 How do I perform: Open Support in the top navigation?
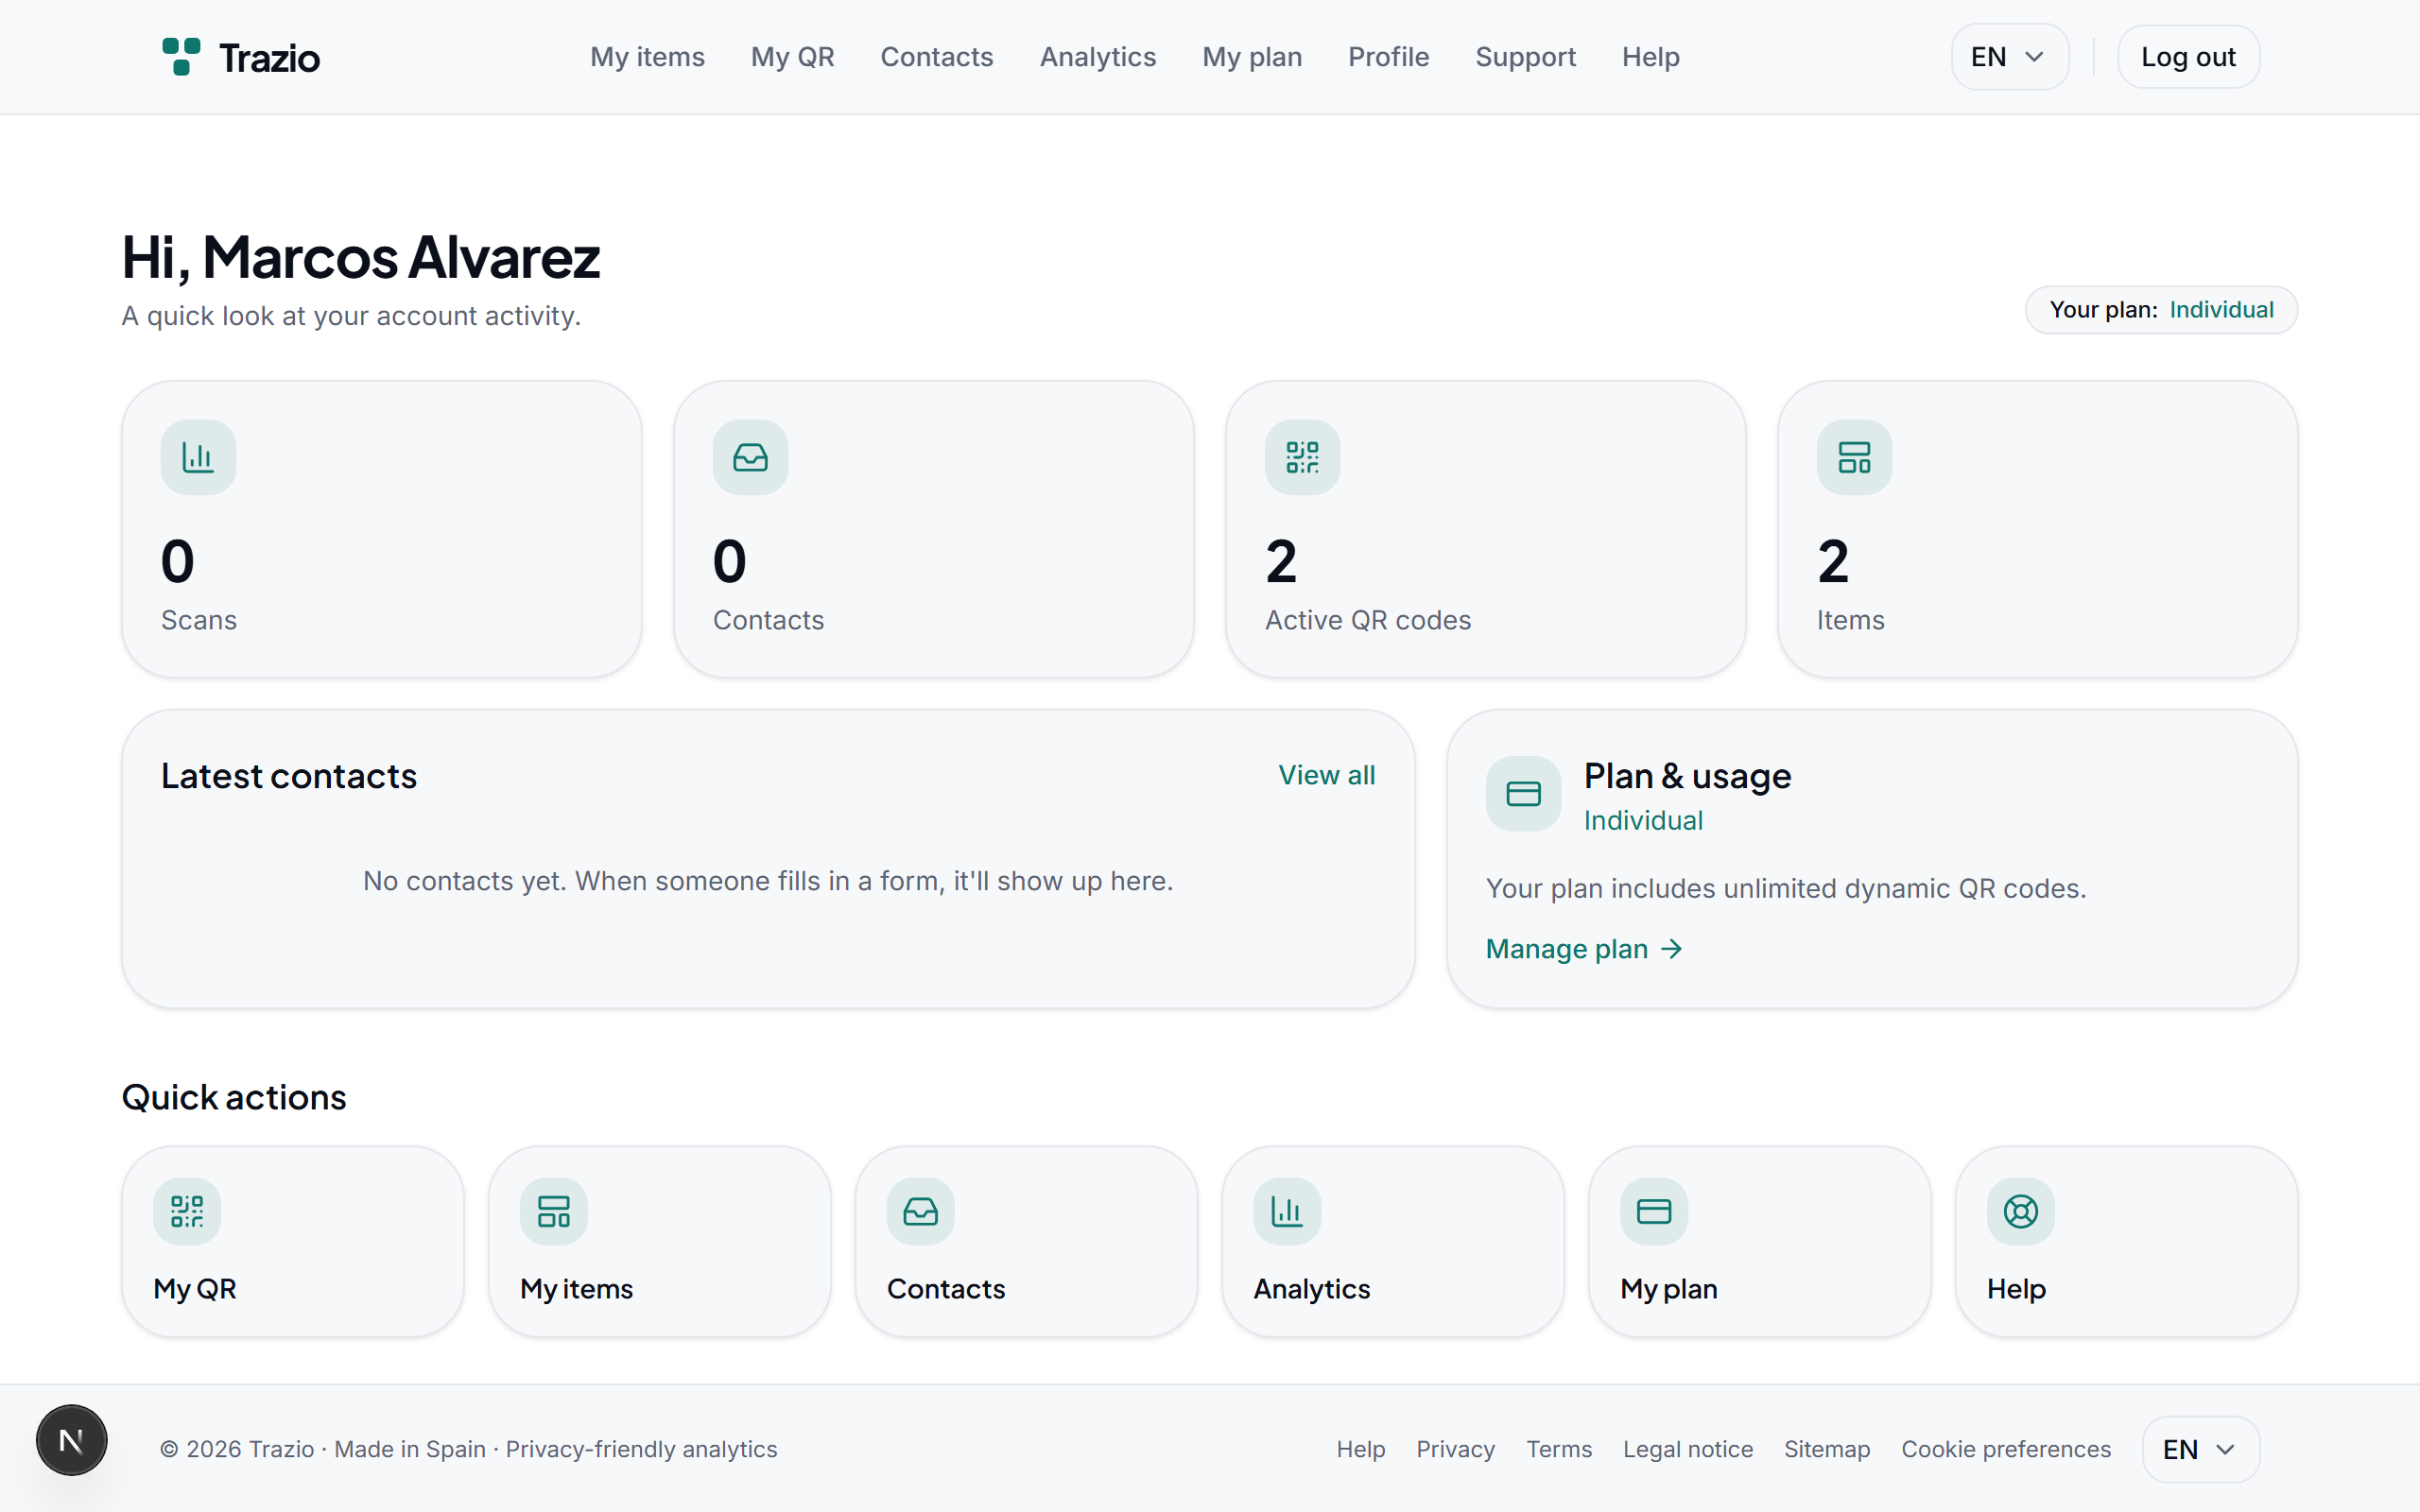pos(1525,57)
